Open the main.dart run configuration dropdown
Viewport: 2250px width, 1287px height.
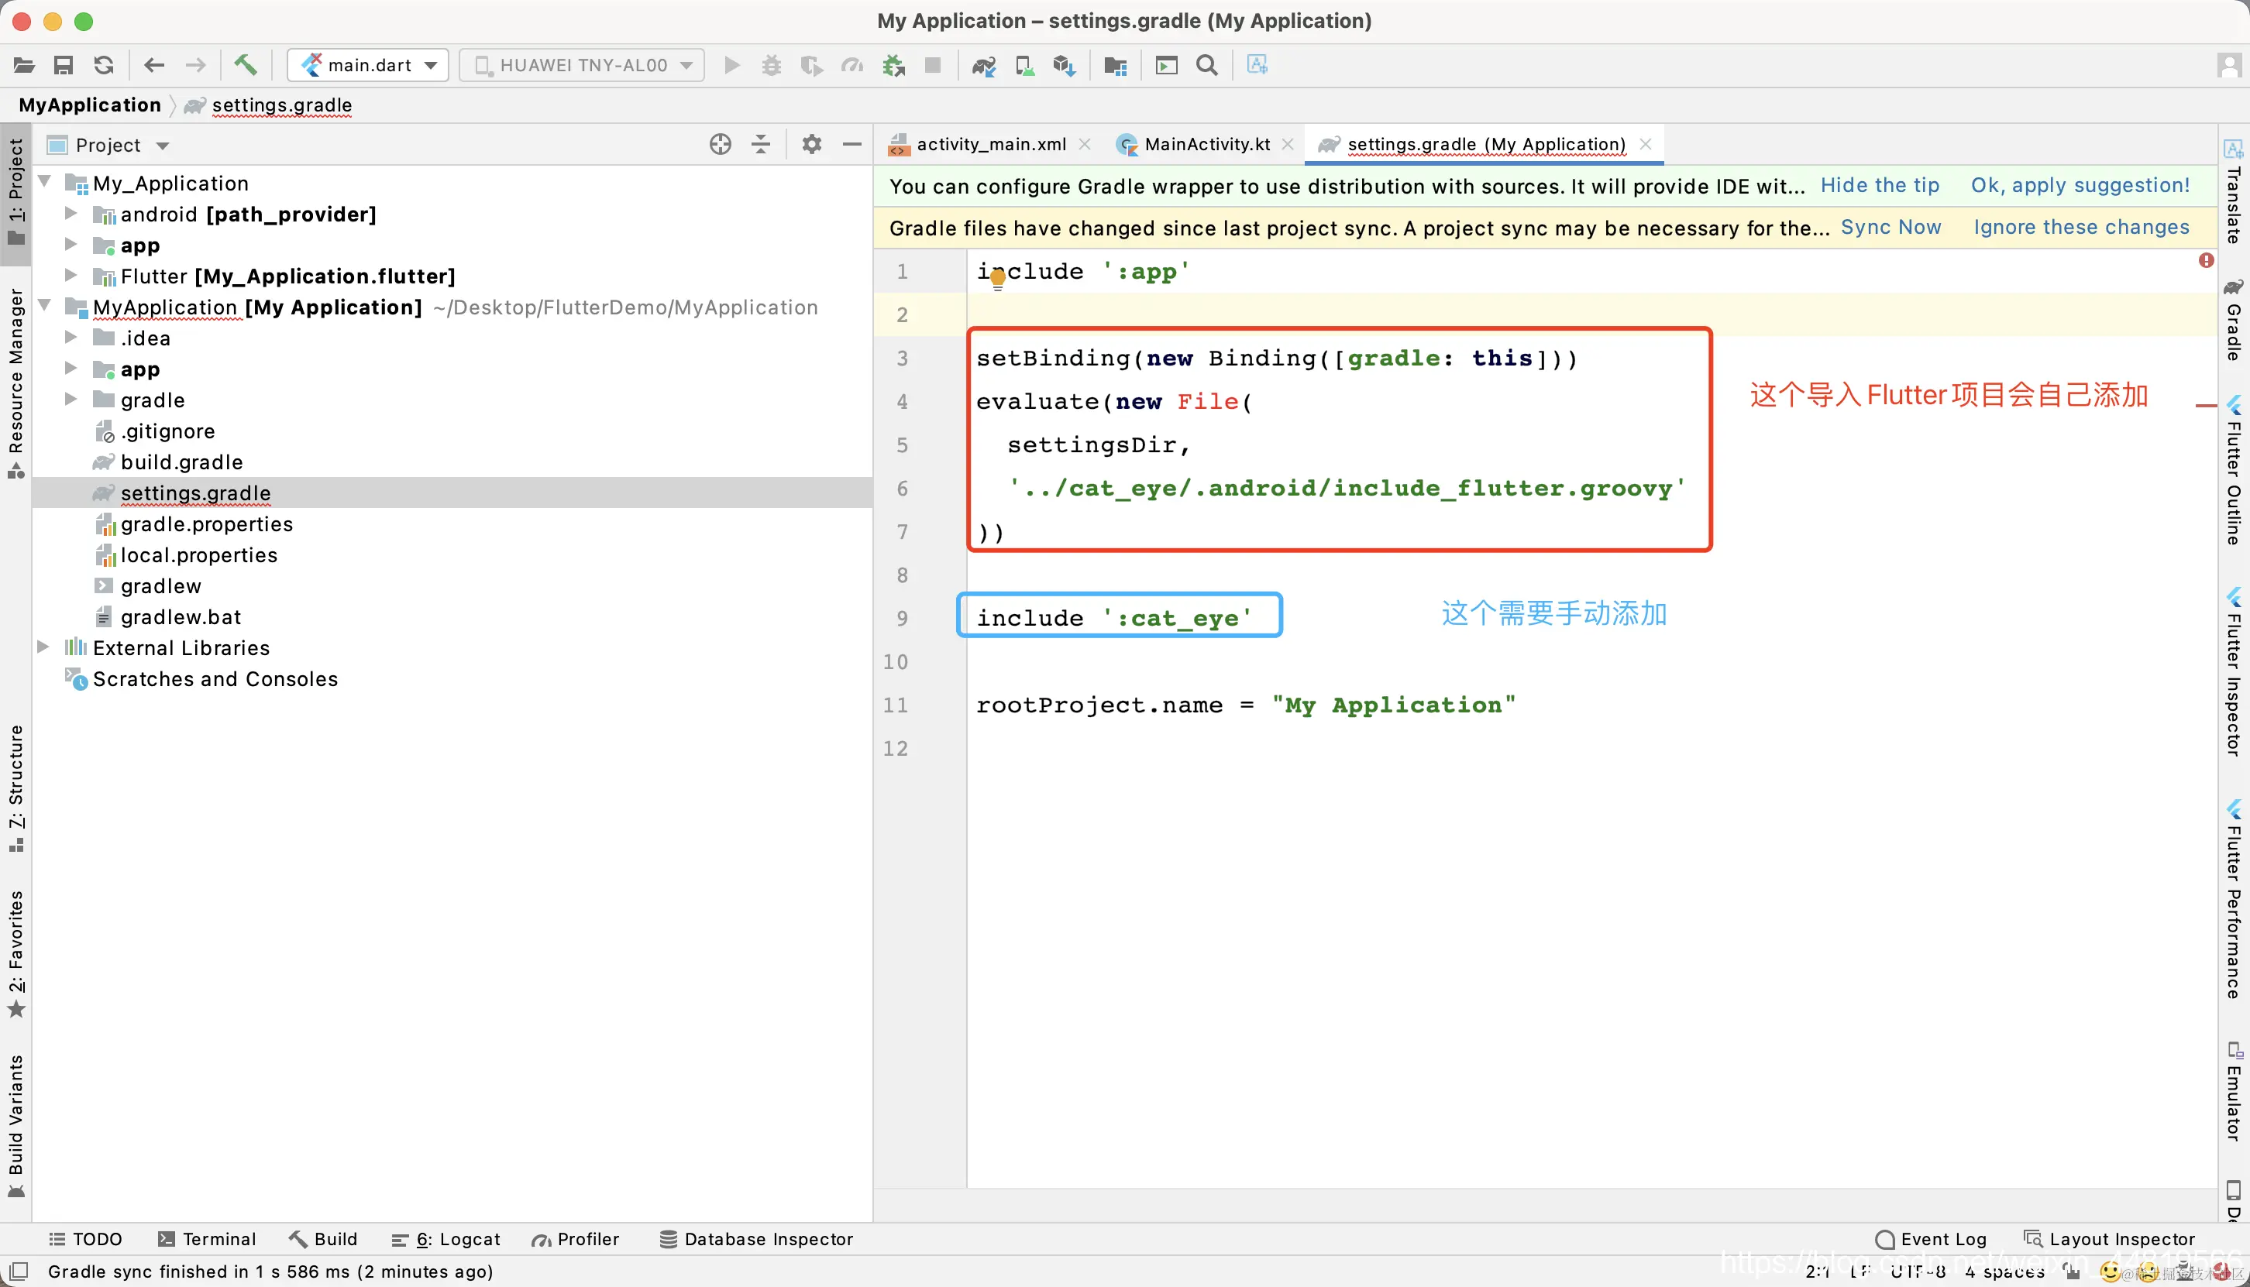point(369,65)
